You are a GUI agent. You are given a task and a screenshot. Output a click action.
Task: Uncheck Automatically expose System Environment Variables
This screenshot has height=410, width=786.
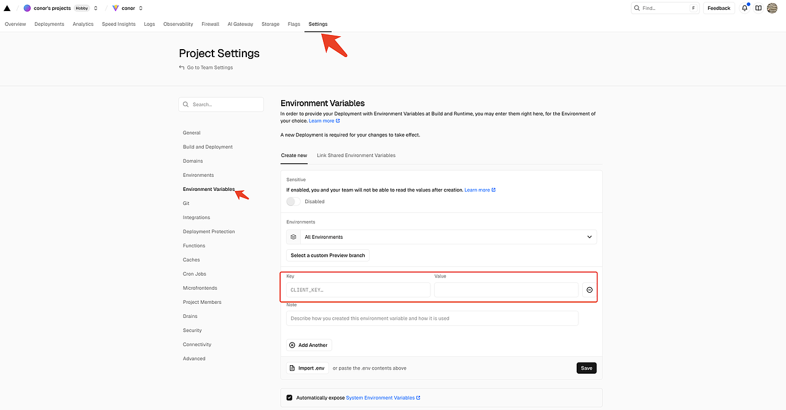pyautogui.click(x=289, y=398)
